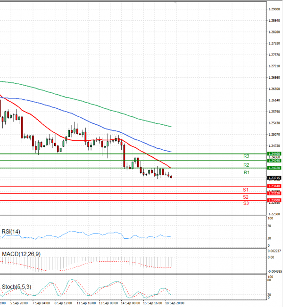Click the 1.24240 green price tag

pos(274,161)
